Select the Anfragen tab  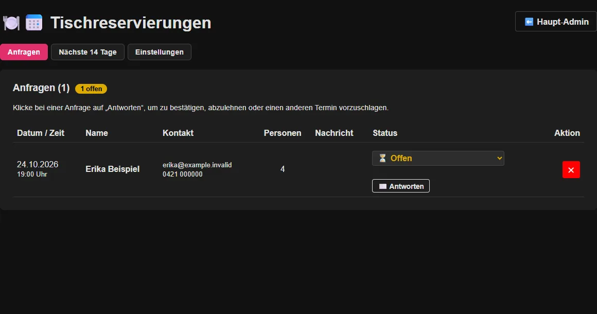[x=24, y=52]
